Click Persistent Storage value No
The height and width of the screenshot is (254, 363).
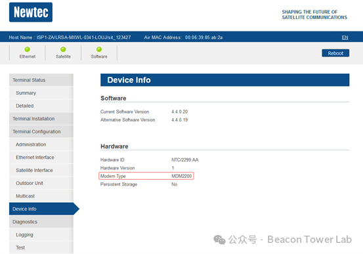(175, 184)
